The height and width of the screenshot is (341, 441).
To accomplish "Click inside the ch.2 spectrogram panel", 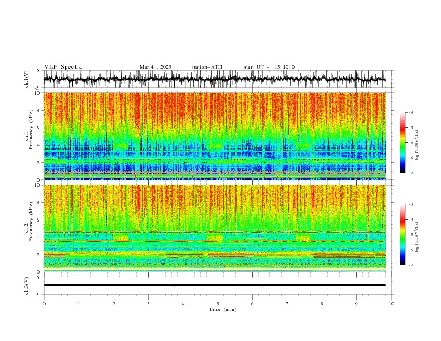I will [214, 228].
